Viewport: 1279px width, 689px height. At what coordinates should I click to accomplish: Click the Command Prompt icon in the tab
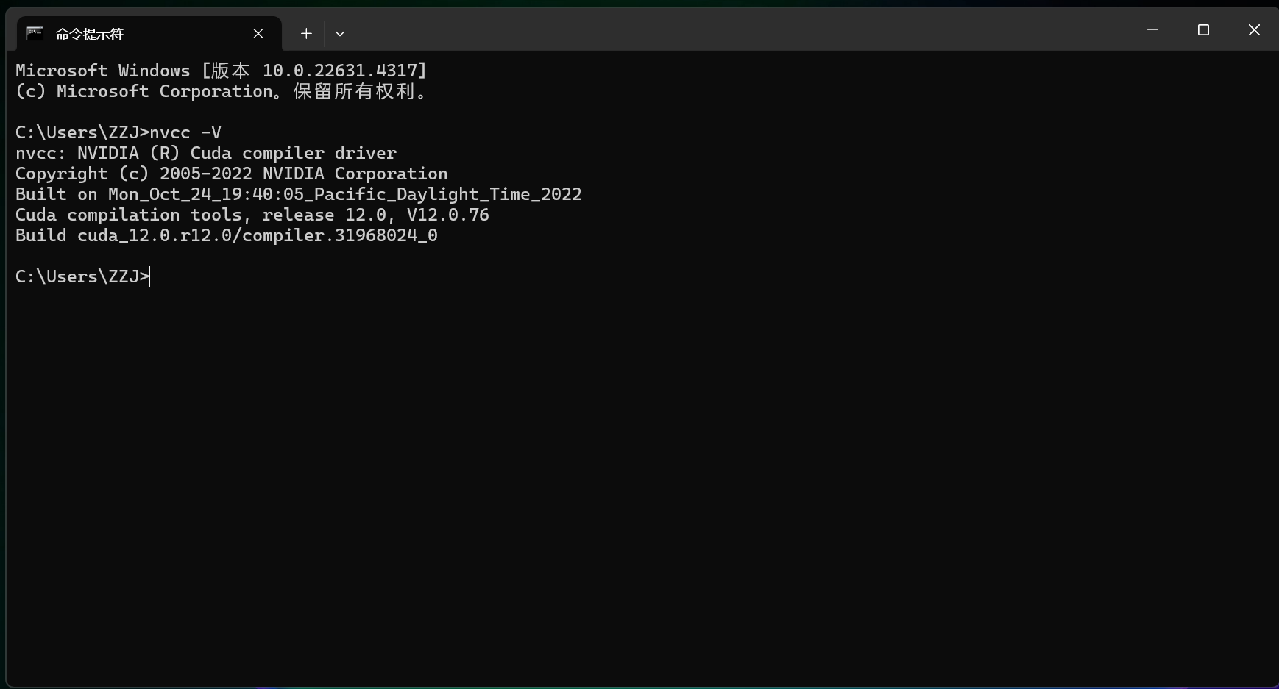[x=35, y=33]
